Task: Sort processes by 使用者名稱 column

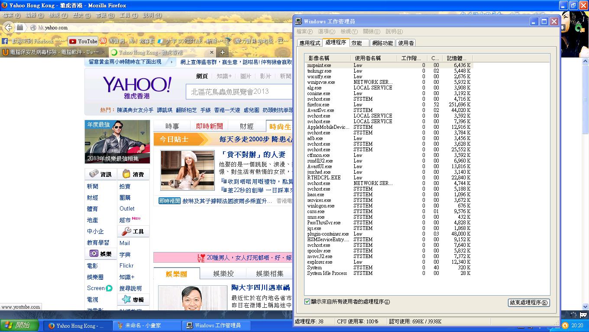Action: 374,58
